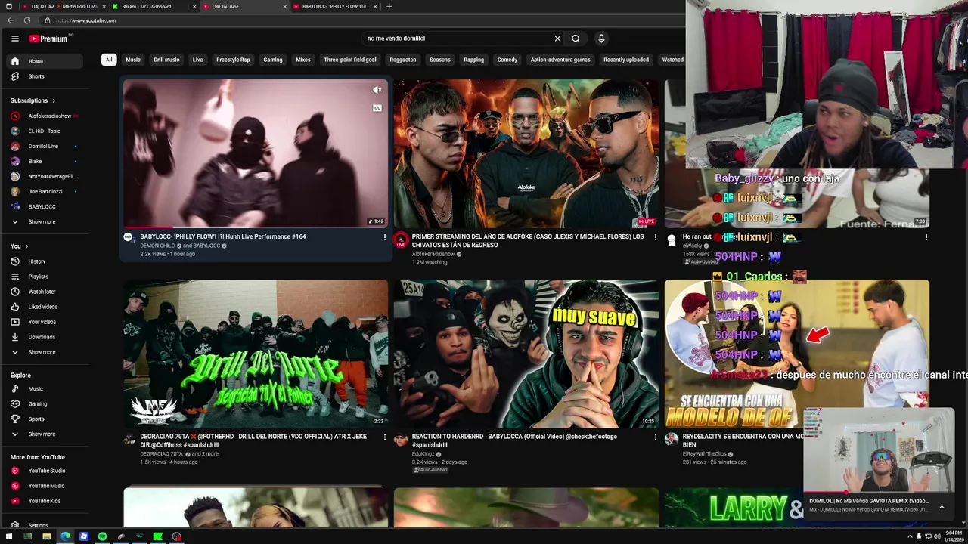
Task: Select the Recently uploaded filter chip
Action: pos(626,60)
